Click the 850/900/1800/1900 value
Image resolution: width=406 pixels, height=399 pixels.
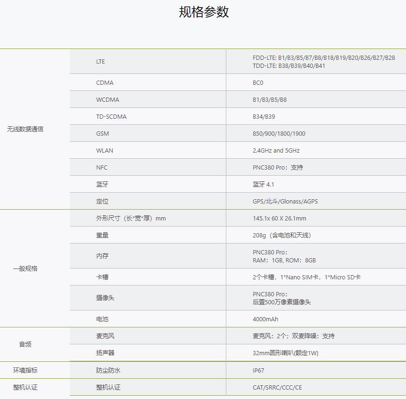[x=279, y=134]
